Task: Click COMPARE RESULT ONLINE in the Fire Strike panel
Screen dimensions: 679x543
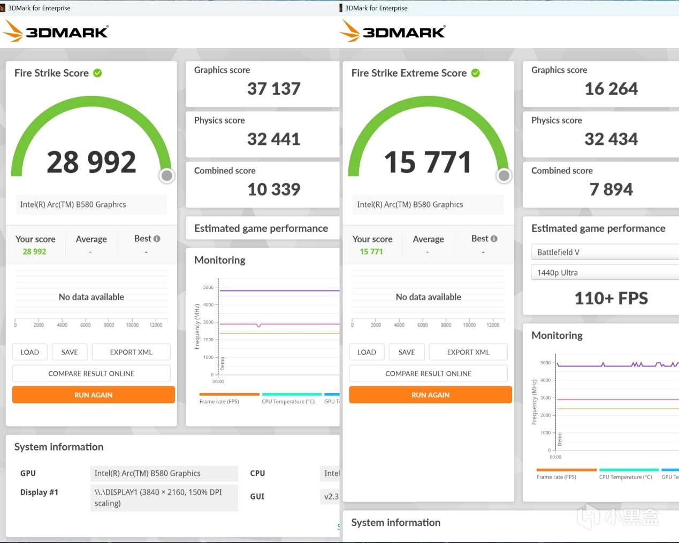Action: click(x=91, y=373)
